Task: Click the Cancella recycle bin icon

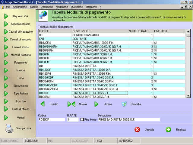Action: 124,104
